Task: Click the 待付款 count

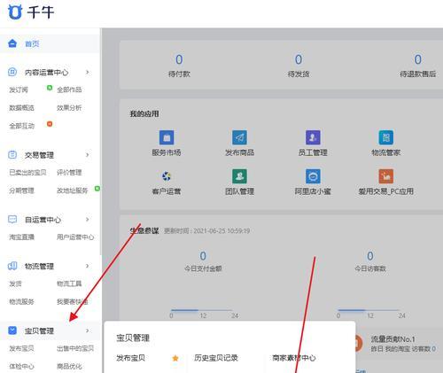Action: coord(179,59)
